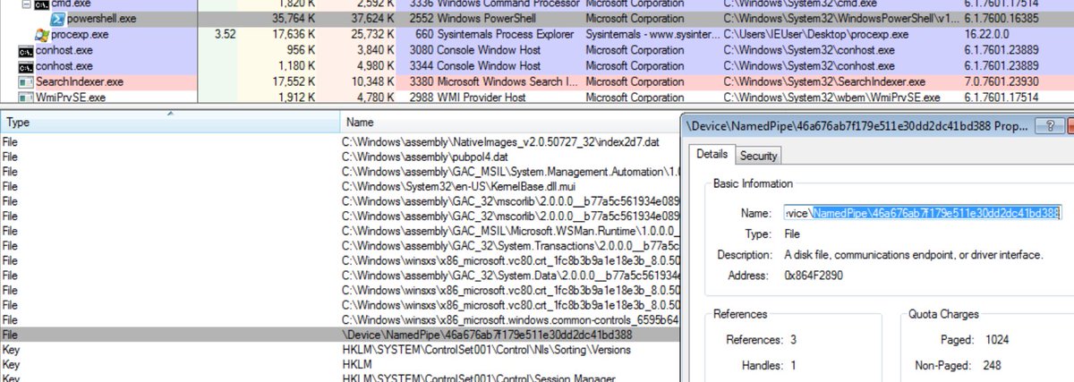Click the icon of conhost.exe PID 3080
Image resolution: width=1074 pixels, height=382 pixels.
tap(26, 50)
